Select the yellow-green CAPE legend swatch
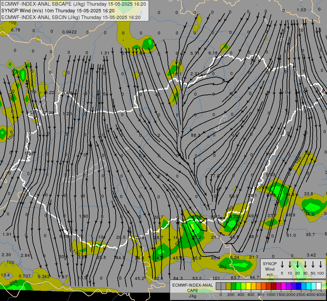 tap(243, 286)
